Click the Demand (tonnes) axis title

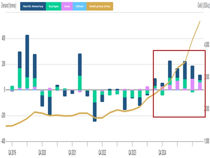pos(9,6)
